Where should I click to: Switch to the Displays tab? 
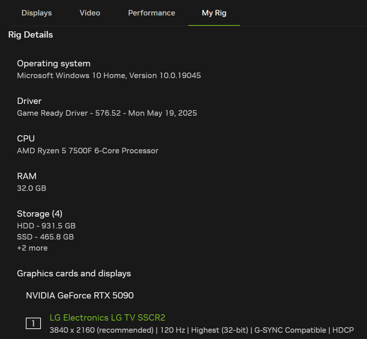pyautogui.click(x=37, y=13)
